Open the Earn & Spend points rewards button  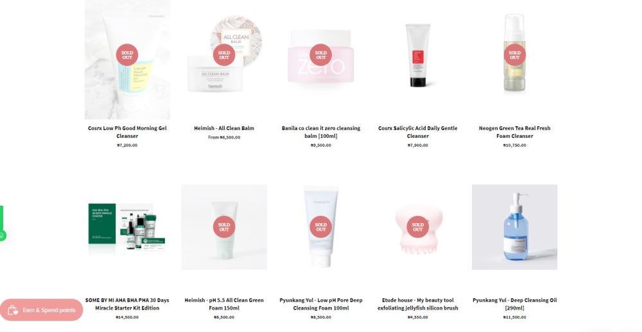point(41,310)
